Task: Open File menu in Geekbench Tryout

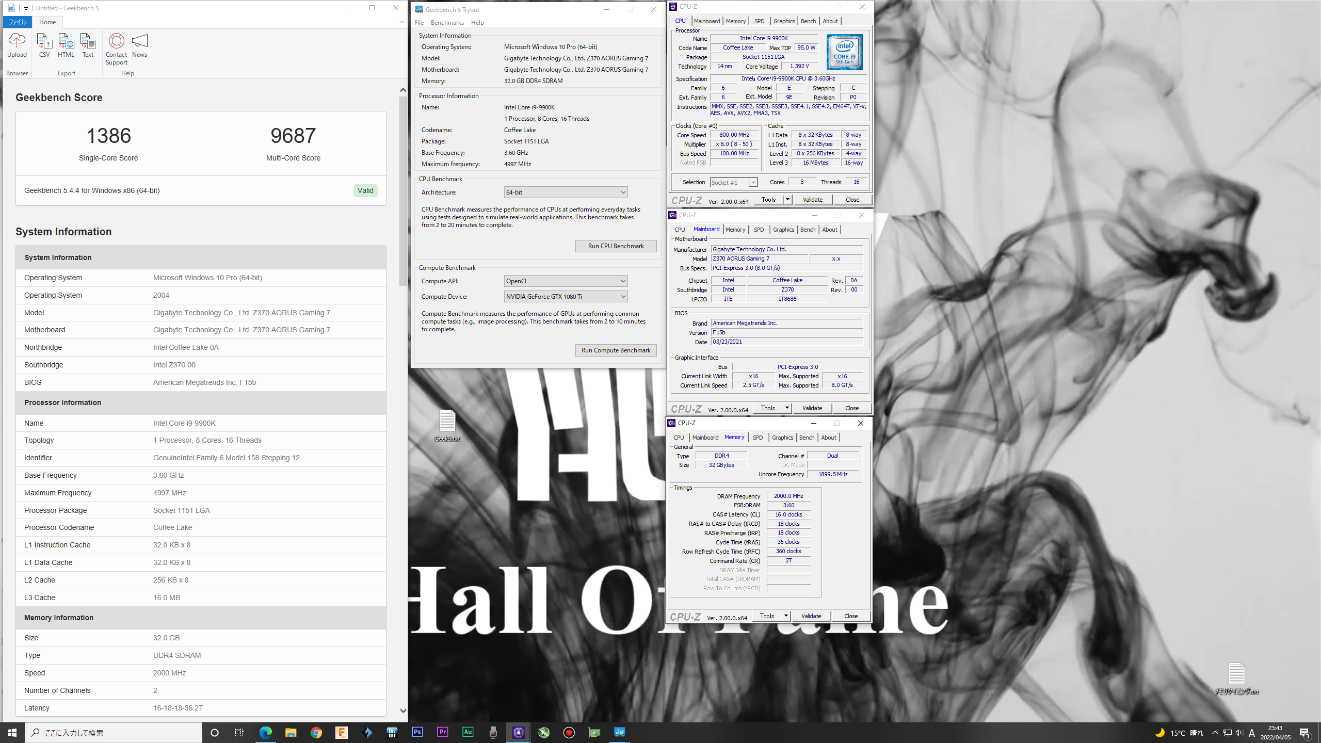Action: click(x=419, y=23)
